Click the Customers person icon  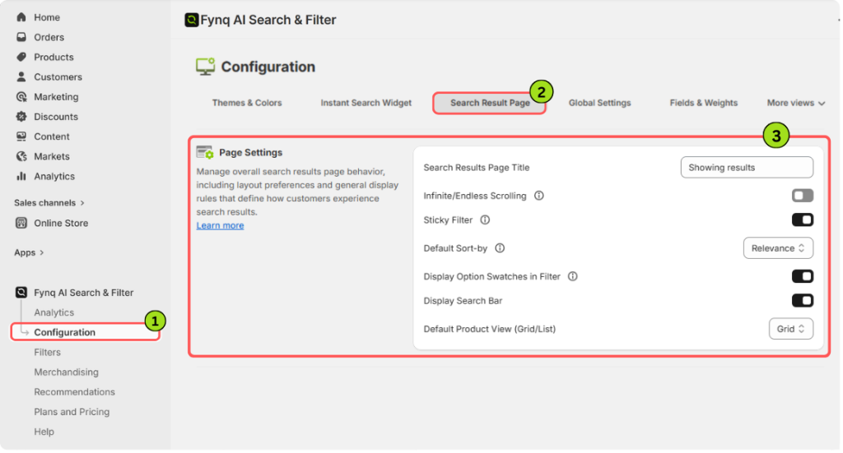pos(21,76)
